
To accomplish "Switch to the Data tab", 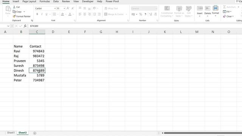I will [56, 2].
